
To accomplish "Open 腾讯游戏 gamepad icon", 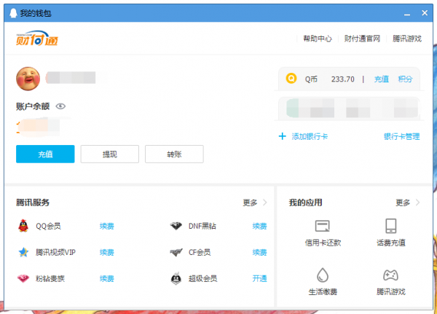I will (x=390, y=275).
